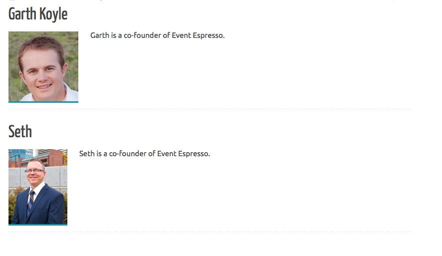Click the Garth Koyle name heading
The height and width of the screenshot is (256, 442).
click(x=38, y=14)
